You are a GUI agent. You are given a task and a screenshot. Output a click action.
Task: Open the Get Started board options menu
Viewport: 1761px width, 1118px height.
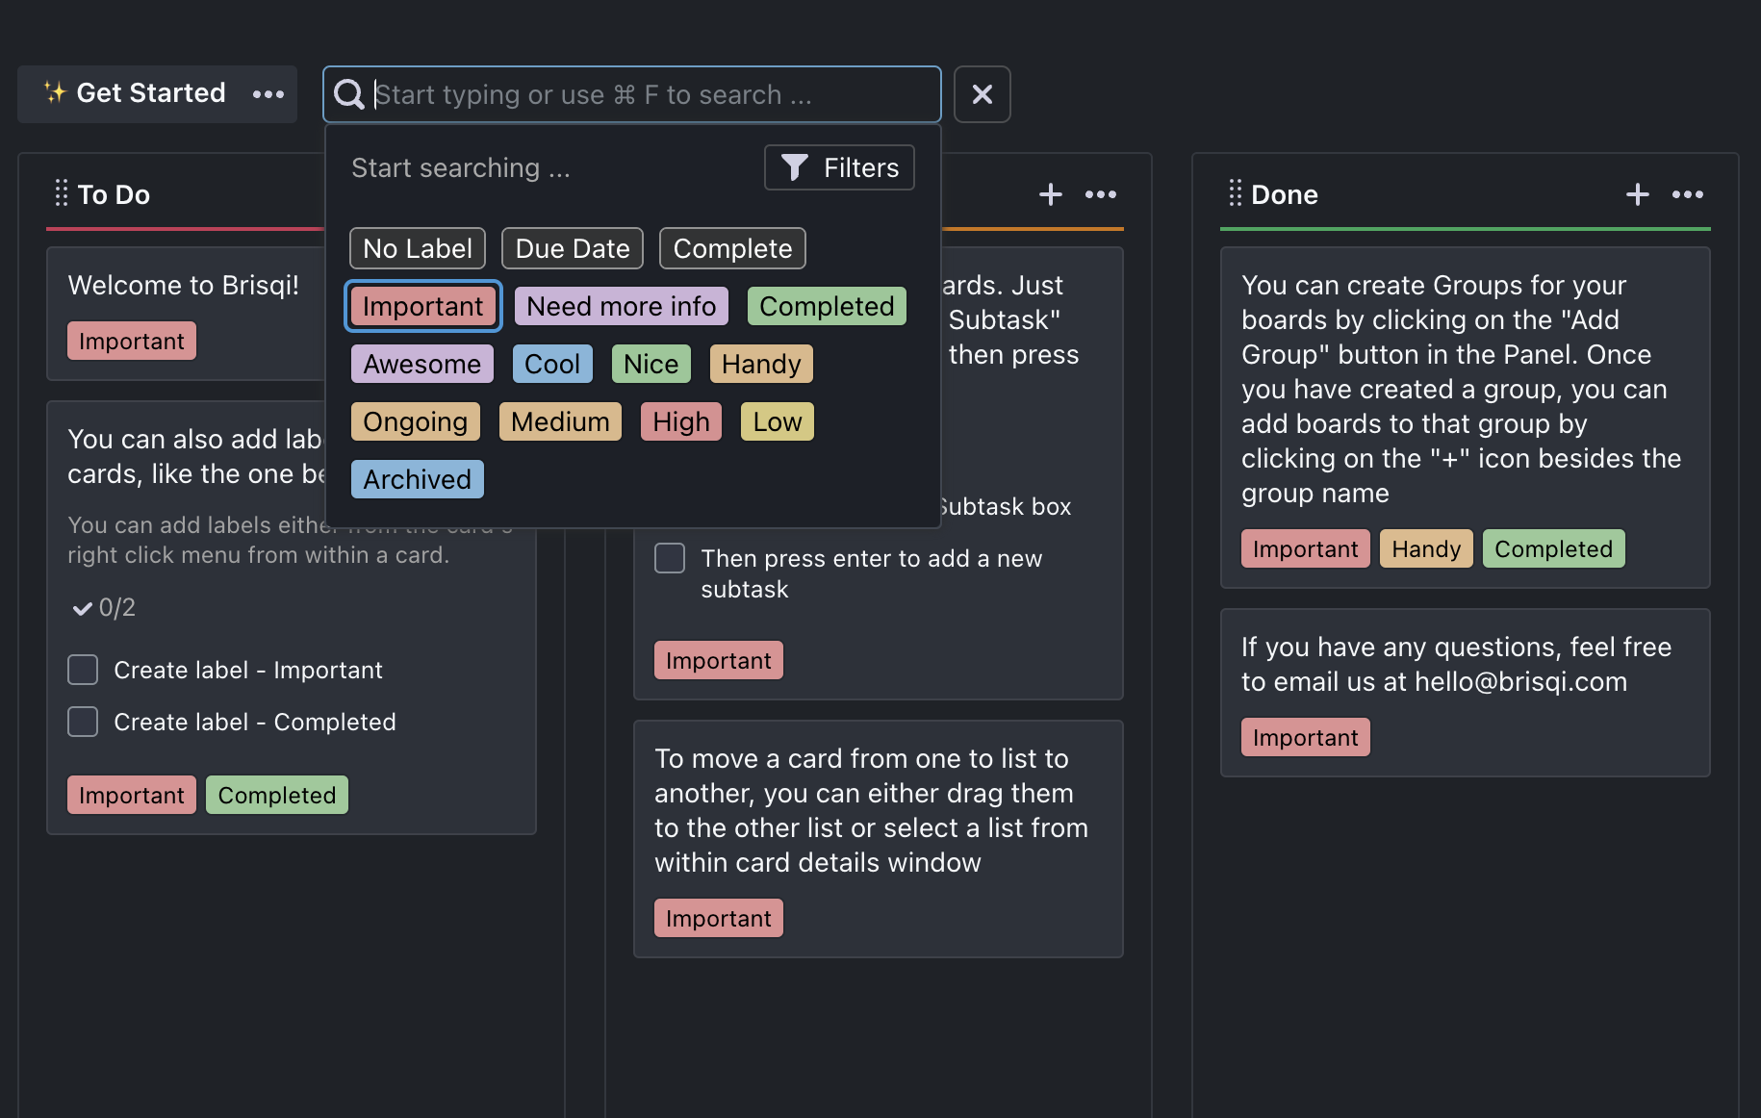pos(268,94)
